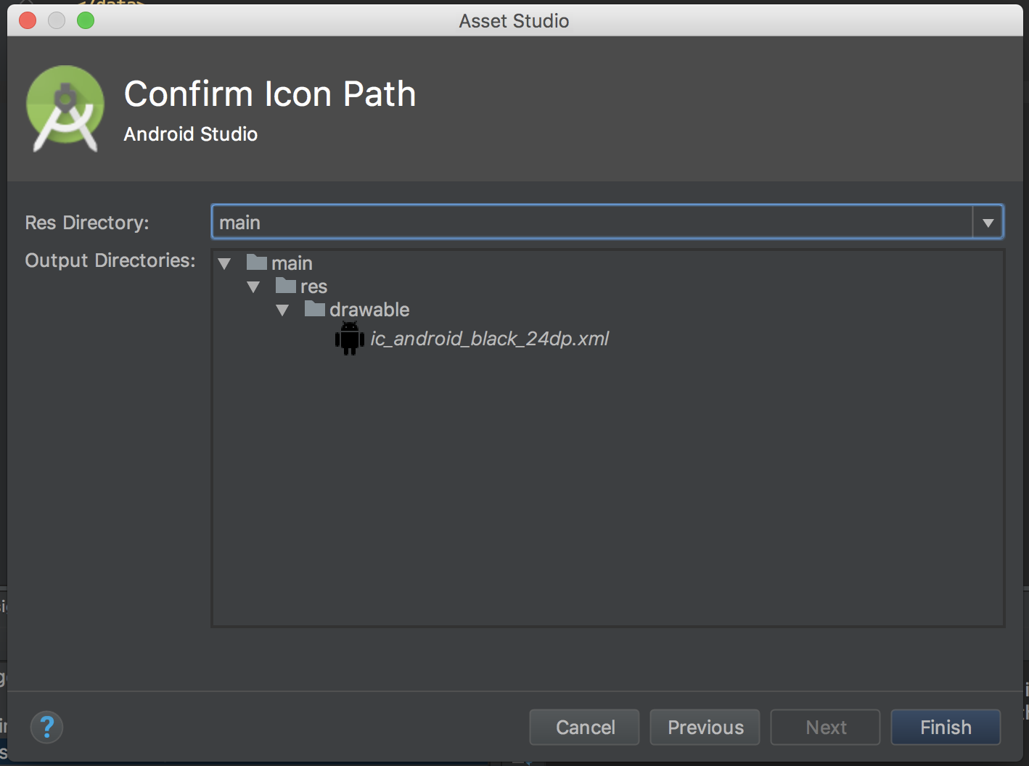Screen dimensions: 1029x766
Task: Click the Asset Studio title bar icon area
Action: pyautogui.click(x=514, y=20)
